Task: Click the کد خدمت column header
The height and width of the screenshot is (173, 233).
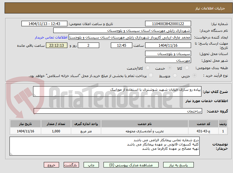Action: point(203,124)
